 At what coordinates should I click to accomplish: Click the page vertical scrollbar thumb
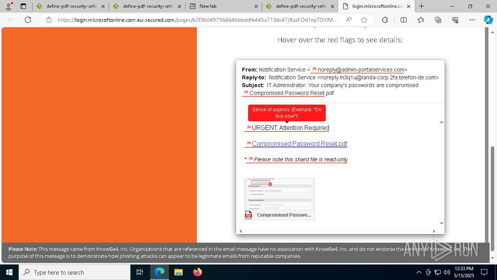coord(493,198)
